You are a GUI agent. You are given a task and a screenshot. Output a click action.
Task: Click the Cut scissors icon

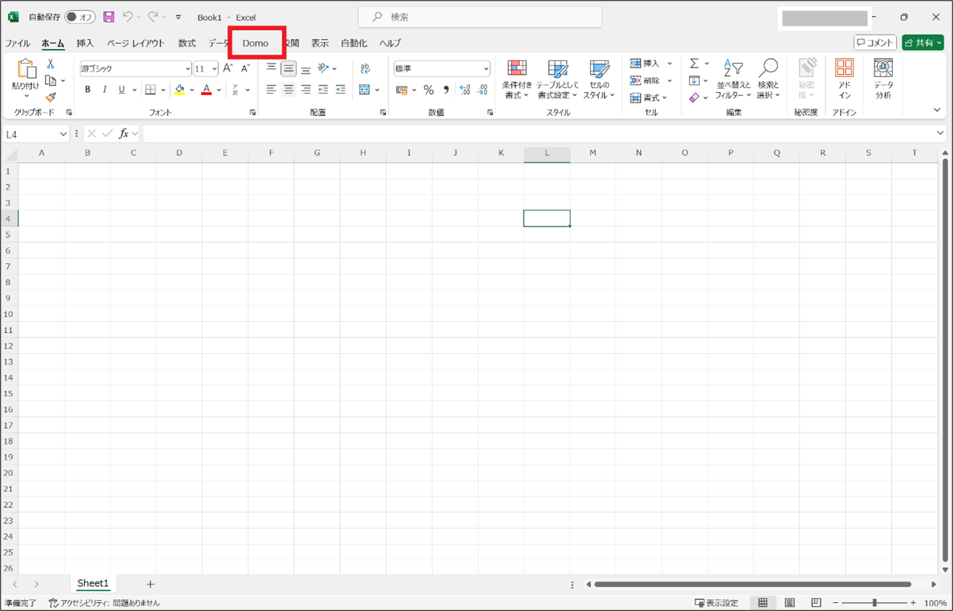[51, 63]
